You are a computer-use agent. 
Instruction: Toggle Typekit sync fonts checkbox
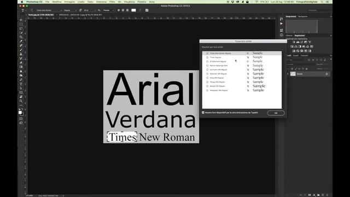click(x=203, y=113)
